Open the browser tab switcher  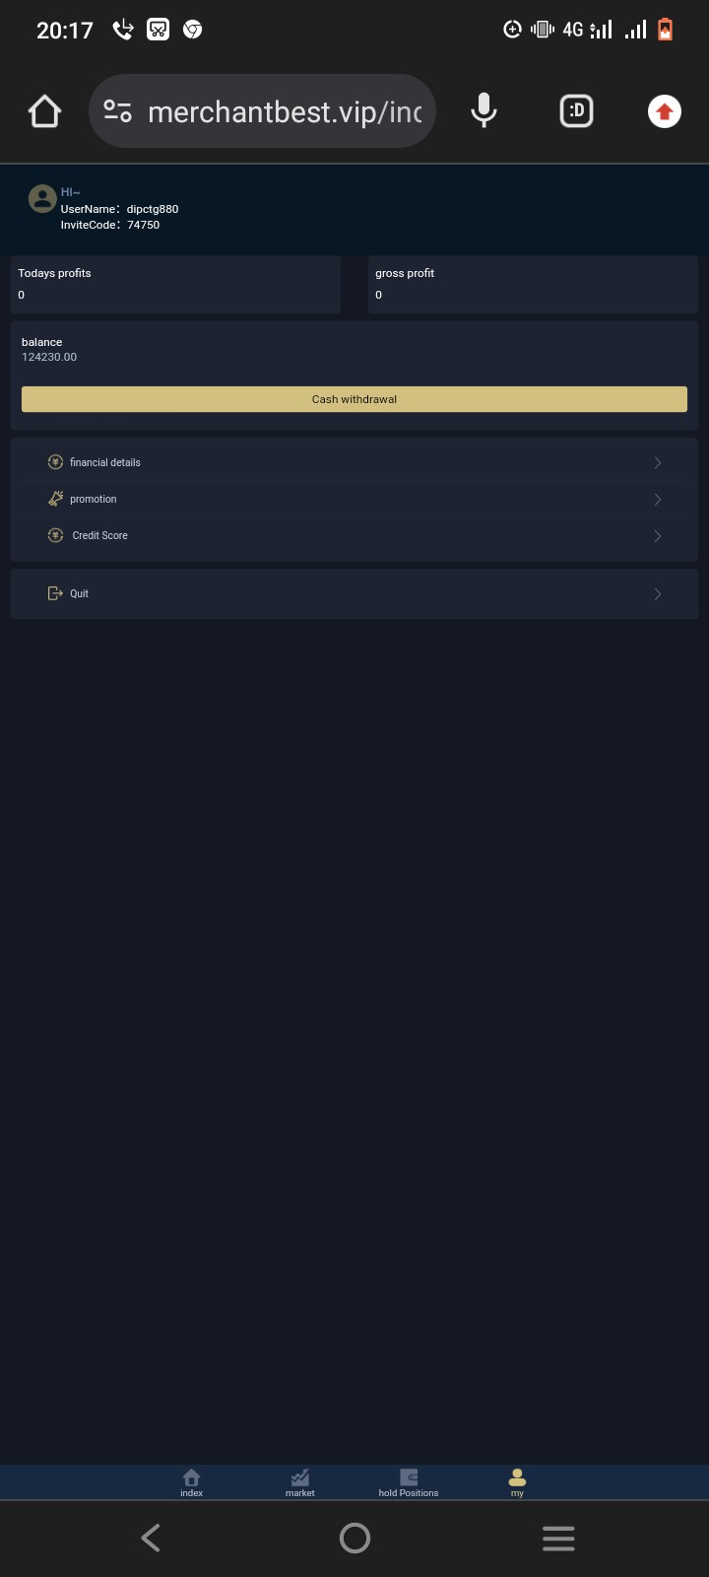tap(576, 111)
